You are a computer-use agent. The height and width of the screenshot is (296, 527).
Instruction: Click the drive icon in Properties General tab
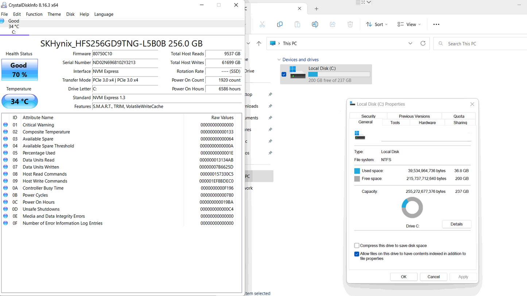coord(360,135)
